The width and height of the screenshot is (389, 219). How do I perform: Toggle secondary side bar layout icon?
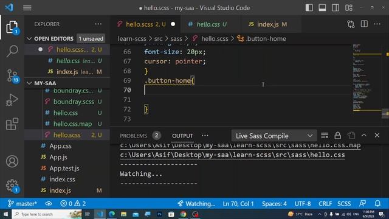336,8
